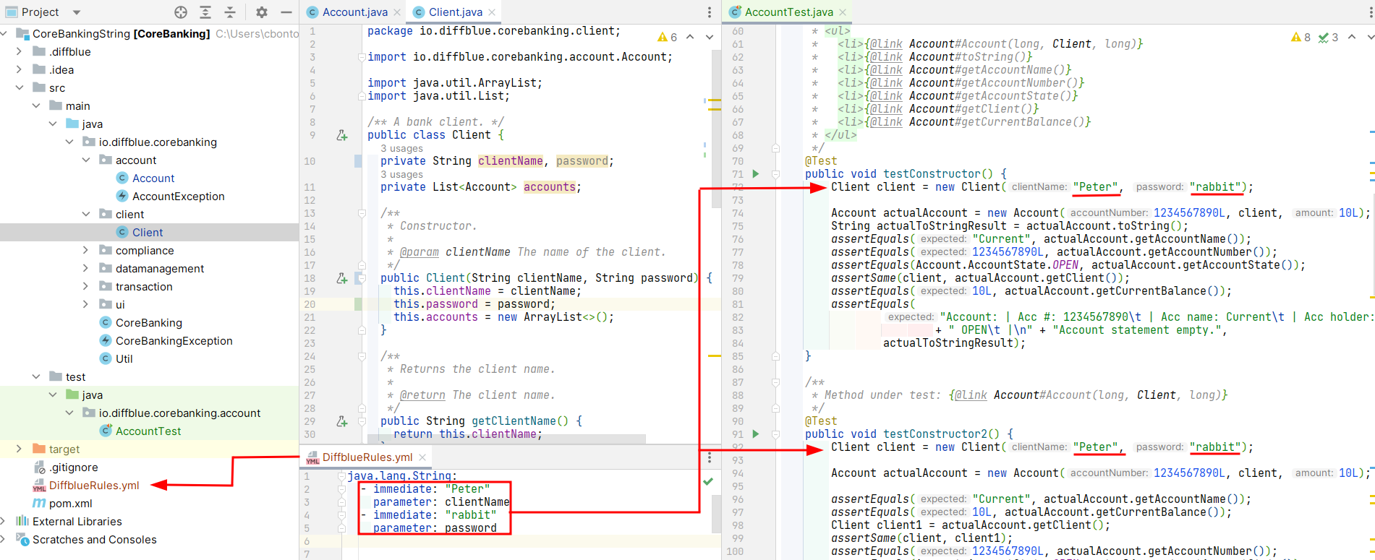The image size is (1375, 560).
Task: Select the DiffblueRules.yml editor tab
Action: click(x=367, y=457)
